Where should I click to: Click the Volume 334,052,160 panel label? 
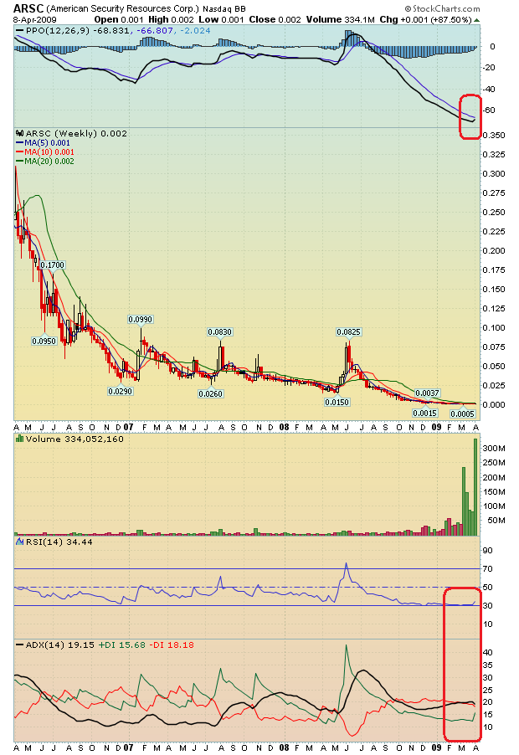(75, 439)
